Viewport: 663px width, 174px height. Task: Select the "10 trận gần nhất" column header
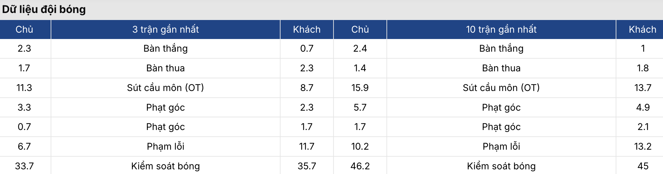[x=501, y=29]
